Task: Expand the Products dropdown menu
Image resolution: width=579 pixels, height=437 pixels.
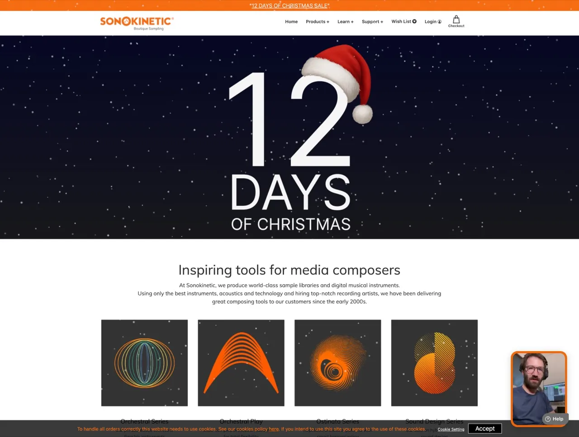Action: coord(317,21)
